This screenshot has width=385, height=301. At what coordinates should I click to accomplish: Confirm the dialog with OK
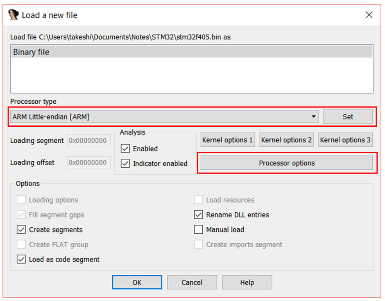click(137, 282)
